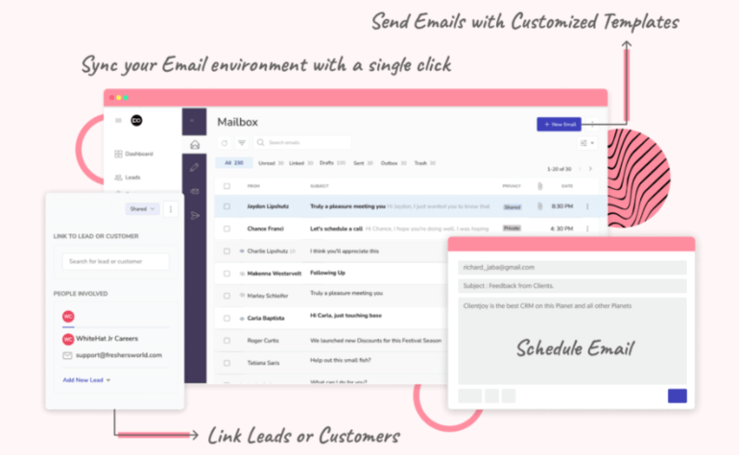Open the email filter icon

242,143
